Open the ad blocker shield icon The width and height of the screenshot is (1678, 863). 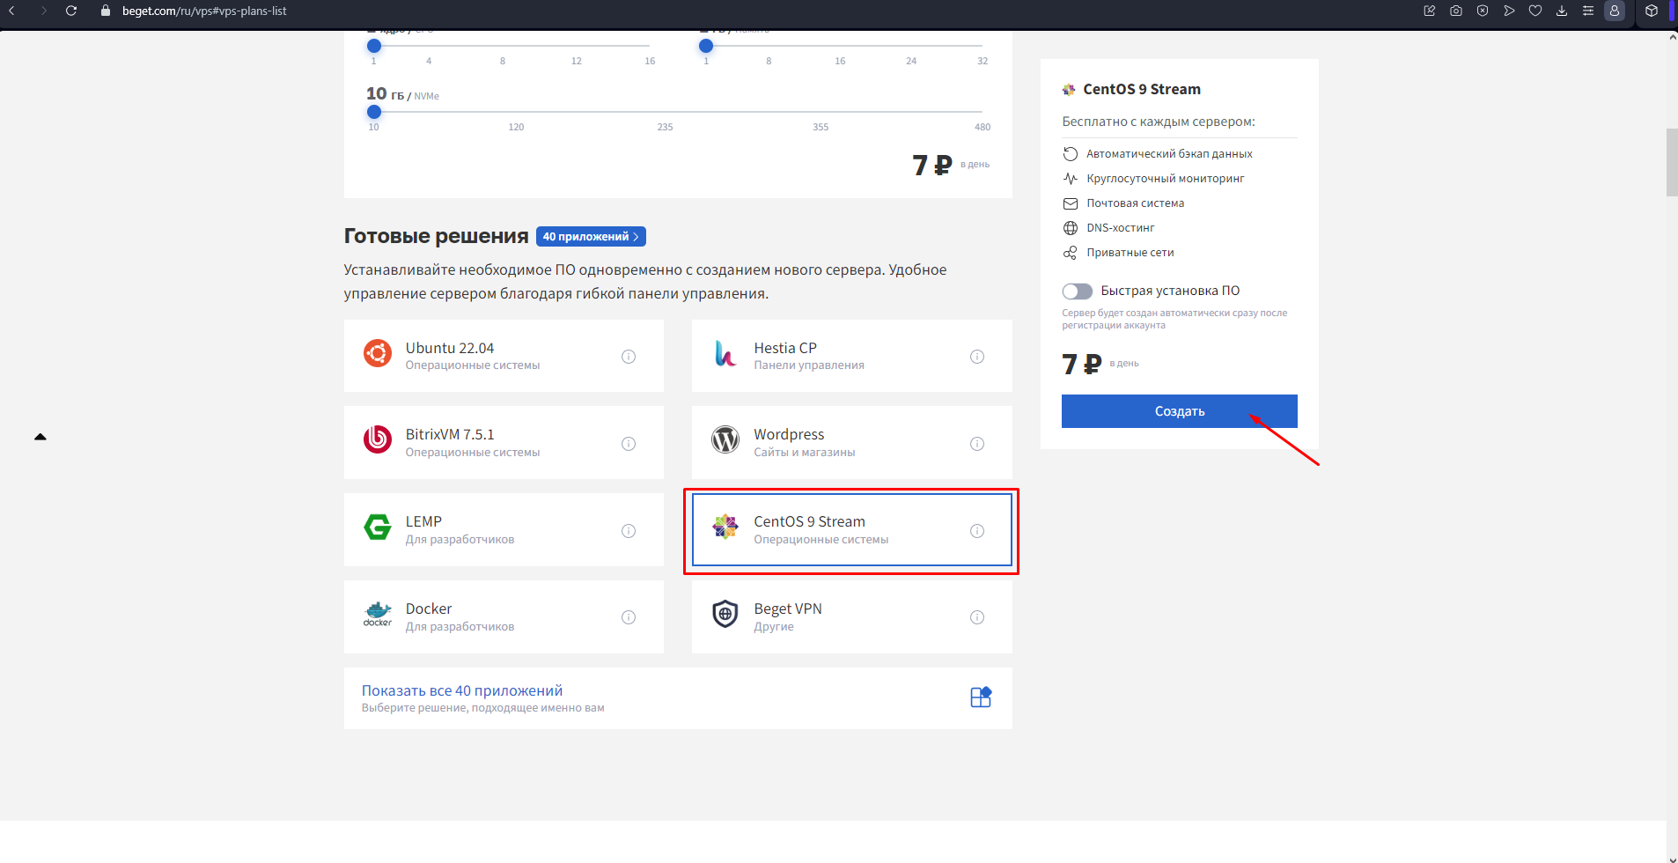click(1483, 11)
